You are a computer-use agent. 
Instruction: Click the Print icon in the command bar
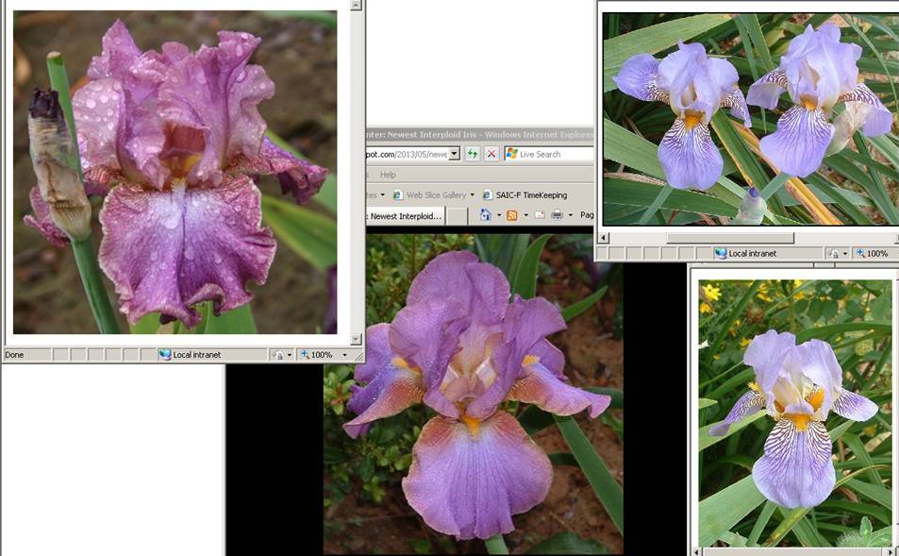[x=557, y=215]
